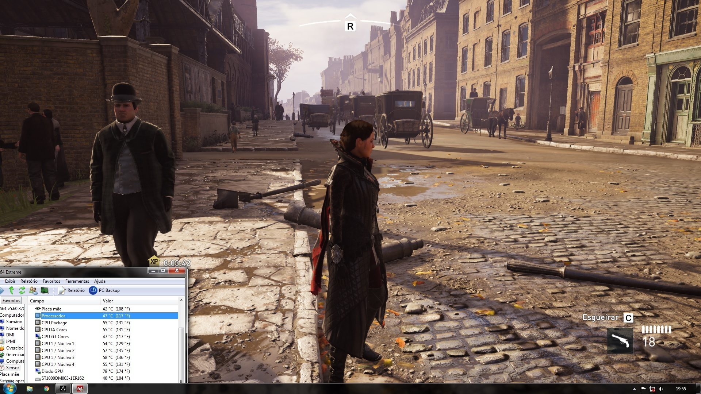701x394 pixels.
Task: Click the display icon beside Diodo GPU
Action: 38,371
